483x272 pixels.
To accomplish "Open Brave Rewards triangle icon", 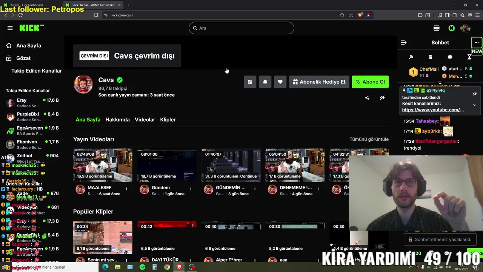I will coord(368,15).
